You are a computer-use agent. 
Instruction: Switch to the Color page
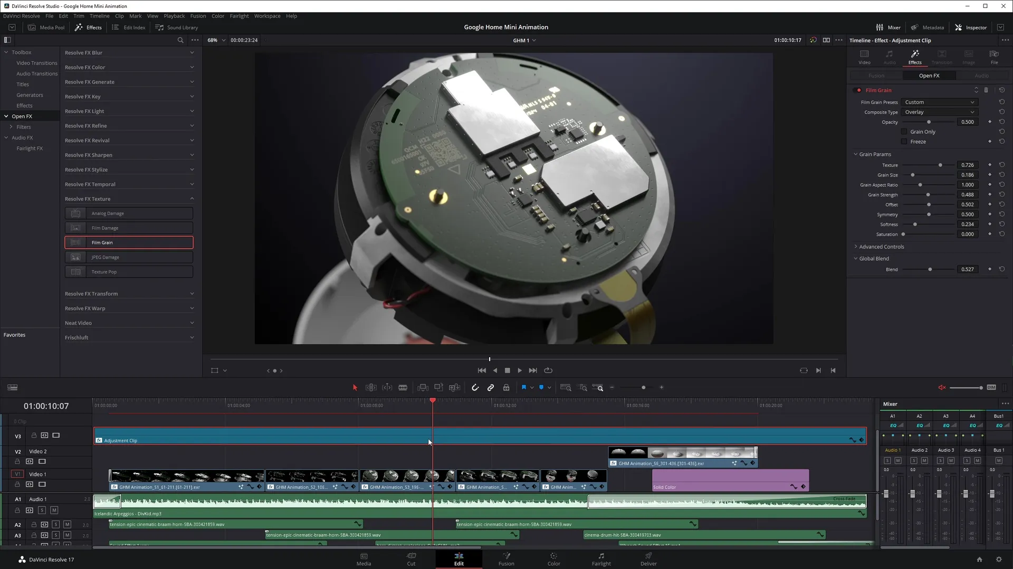click(x=553, y=559)
